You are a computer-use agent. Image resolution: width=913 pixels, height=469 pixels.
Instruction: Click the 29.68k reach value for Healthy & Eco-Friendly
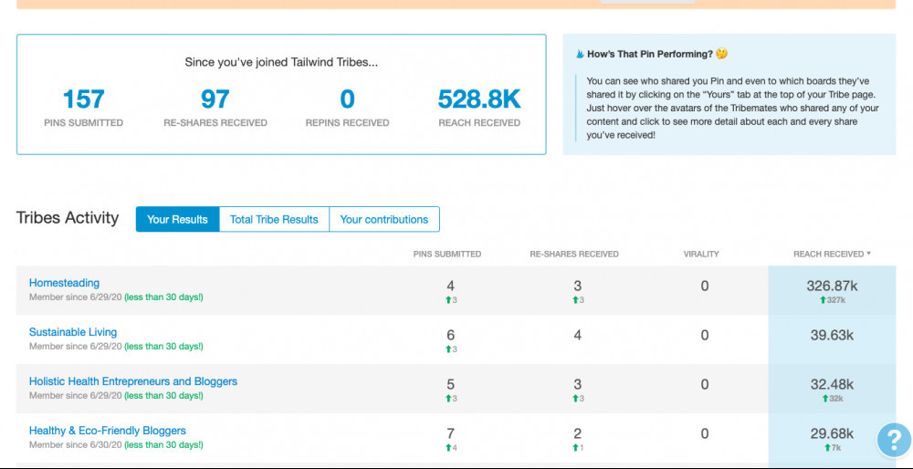832,433
